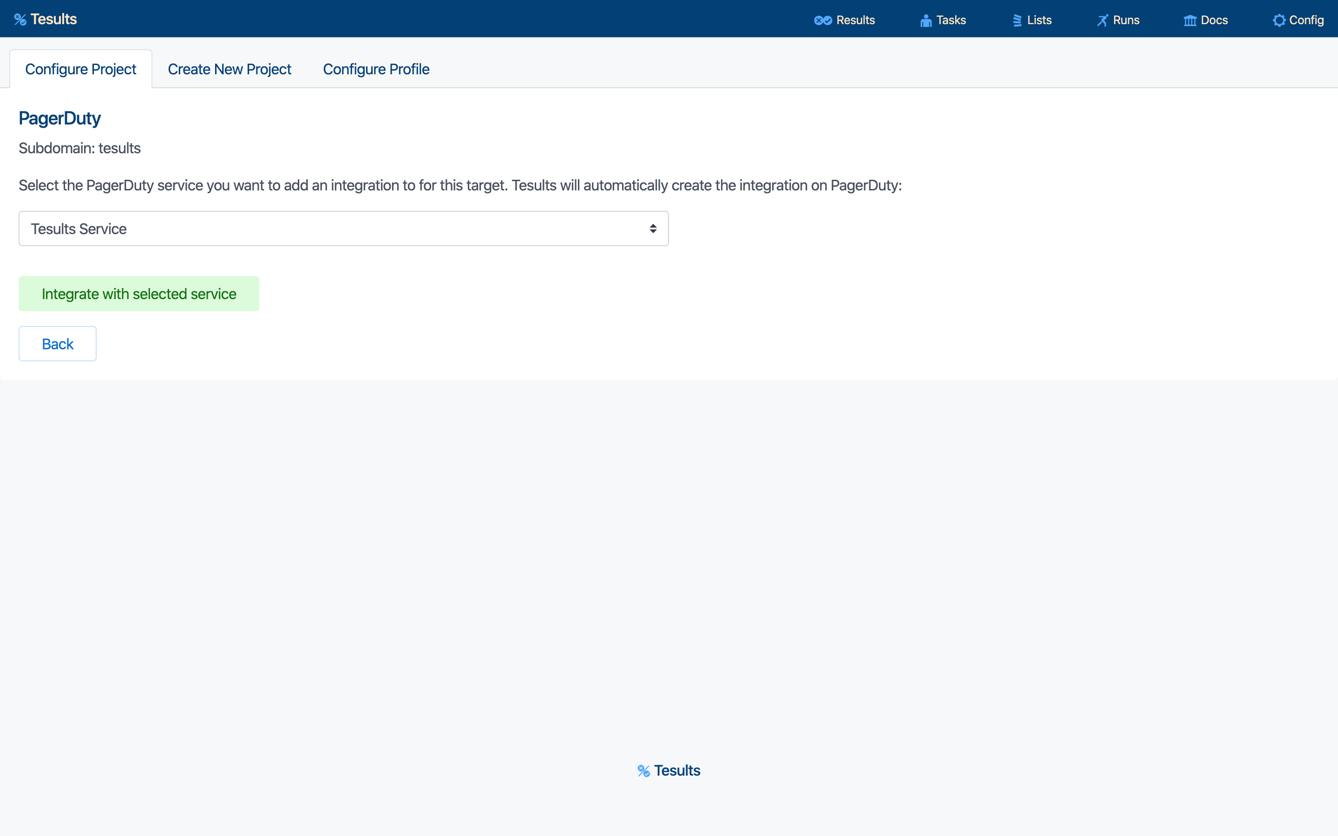Click the 'Subdomain: tesults' text
This screenshot has height=836, width=1338.
pos(79,148)
